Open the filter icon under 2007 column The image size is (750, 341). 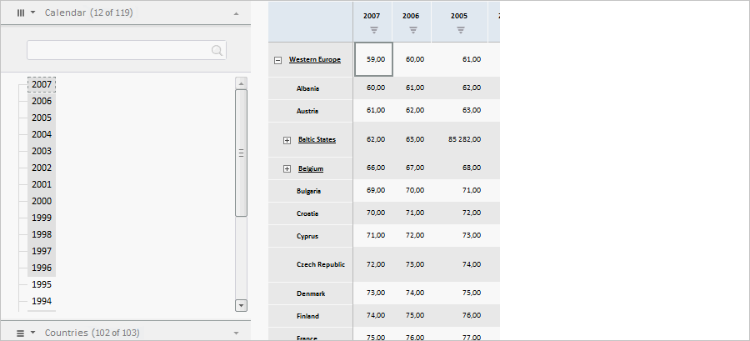pyautogui.click(x=374, y=30)
